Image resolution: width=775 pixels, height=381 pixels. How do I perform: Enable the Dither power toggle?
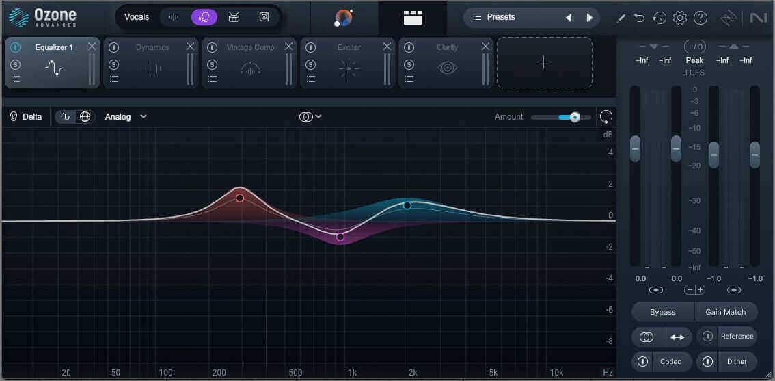(x=708, y=362)
